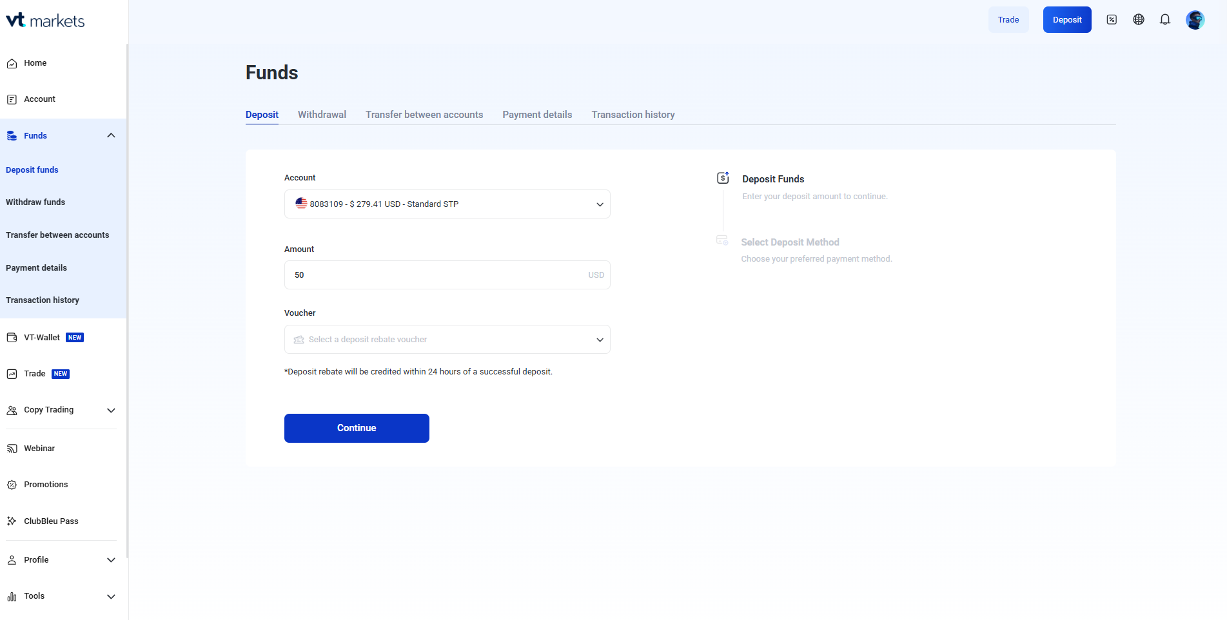This screenshot has width=1227, height=620.
Task: Click the blue Deposit header button
Action: click(1067, 20)
